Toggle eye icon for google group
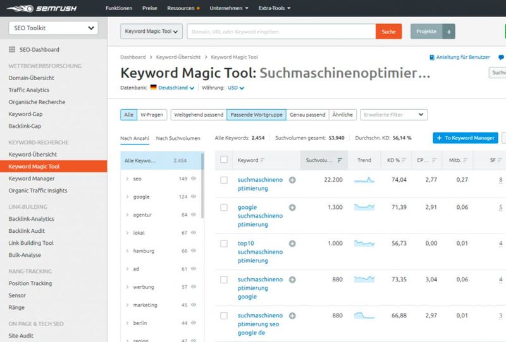Screen dimensions: 506x342 tap(194, 196)
